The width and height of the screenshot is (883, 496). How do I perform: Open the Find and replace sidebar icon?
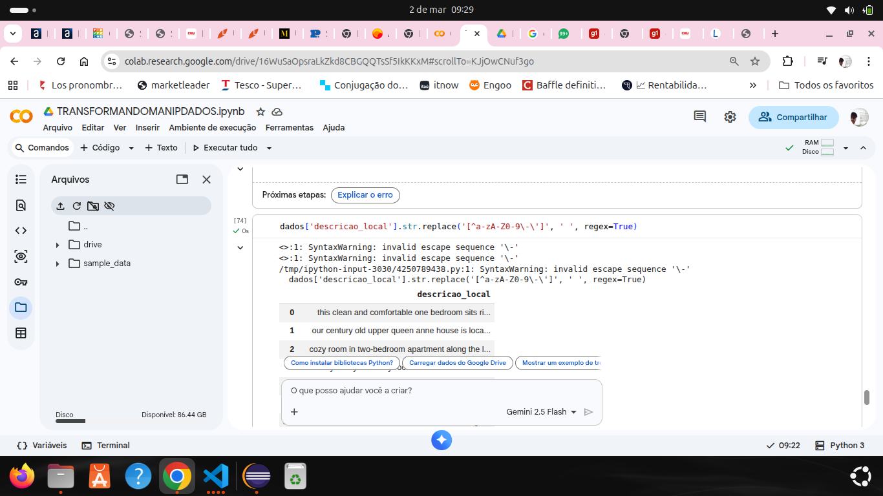(x=21, y=205)
